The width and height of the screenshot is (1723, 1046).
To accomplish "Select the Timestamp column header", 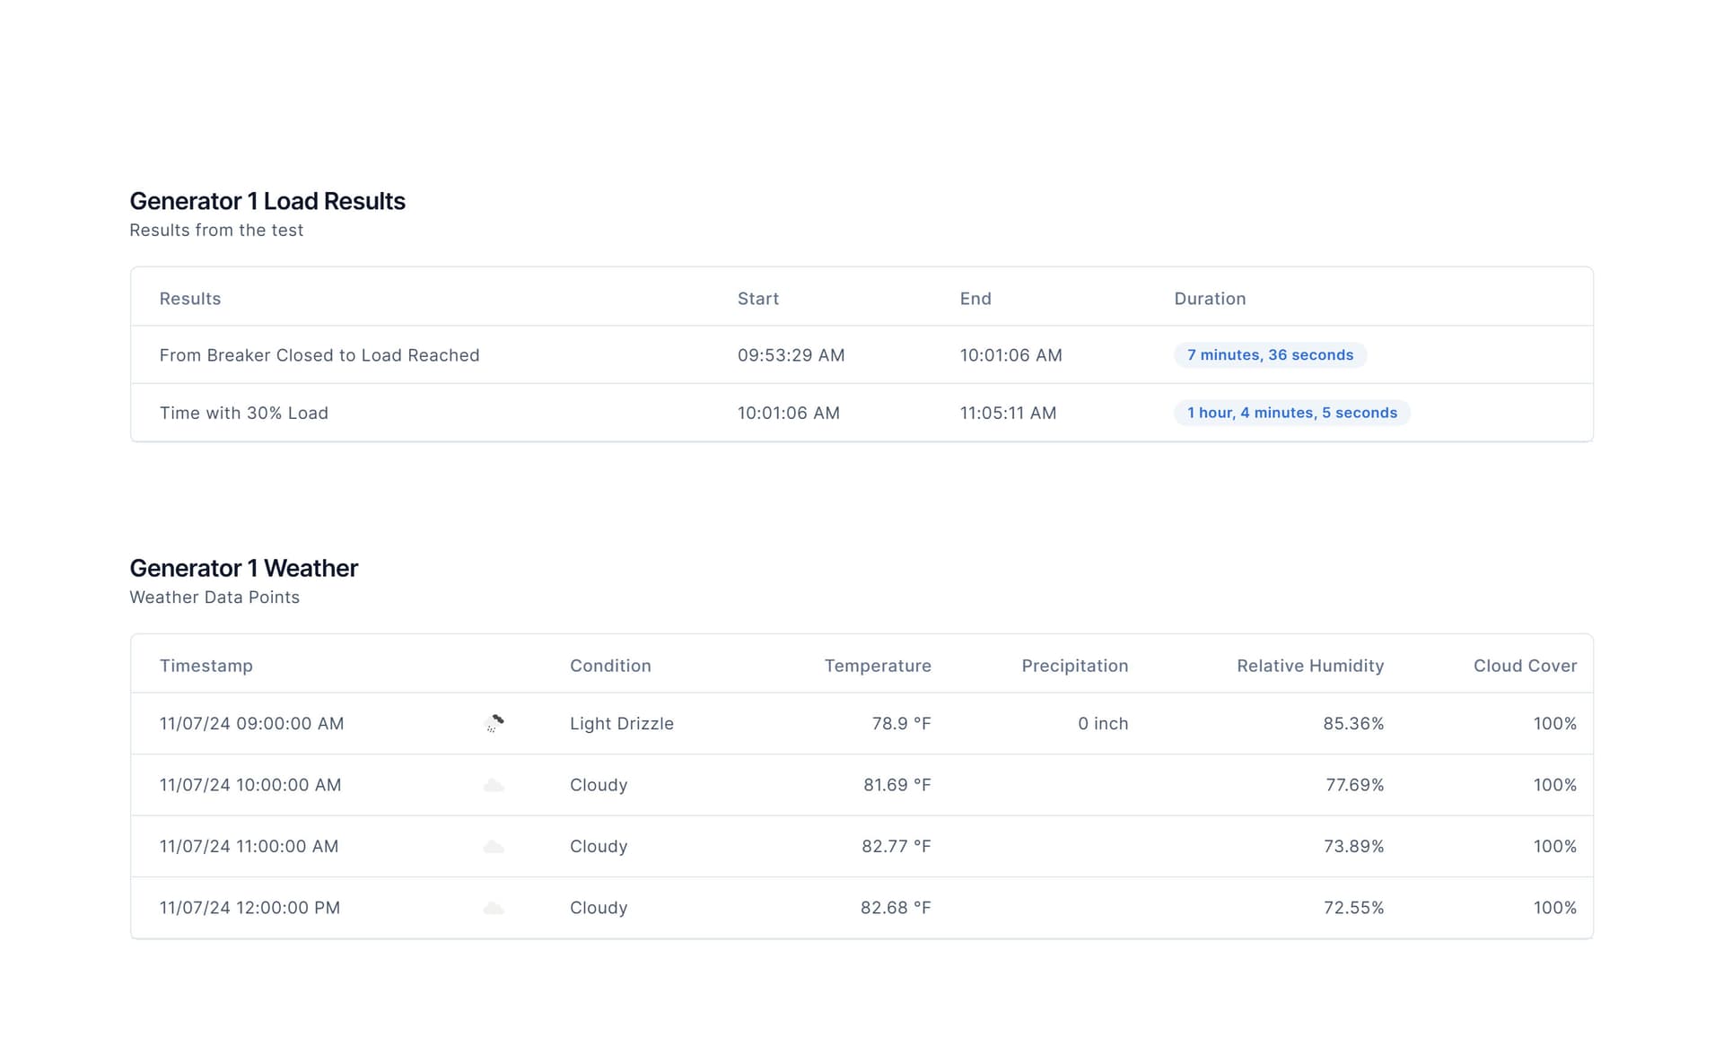I will tap(206, 665).
